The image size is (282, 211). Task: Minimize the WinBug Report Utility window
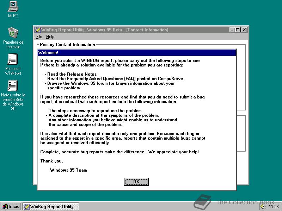coord(232,30)
